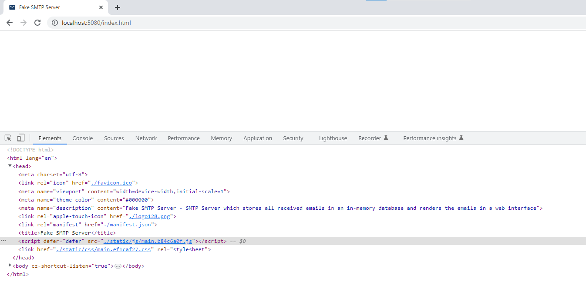
Task: Expand the body element in the DOM tree
Action: click(x=10, y=266)
